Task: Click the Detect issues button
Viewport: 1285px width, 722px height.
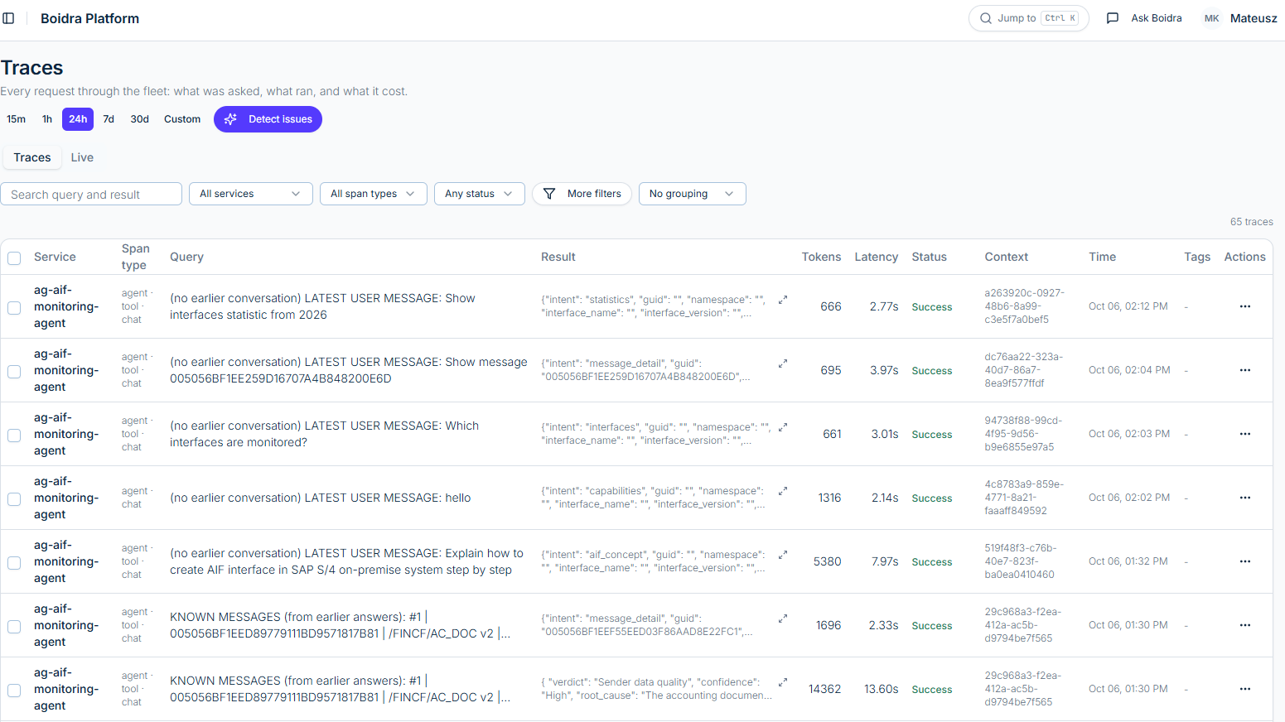Action: [x=268, y=119]
